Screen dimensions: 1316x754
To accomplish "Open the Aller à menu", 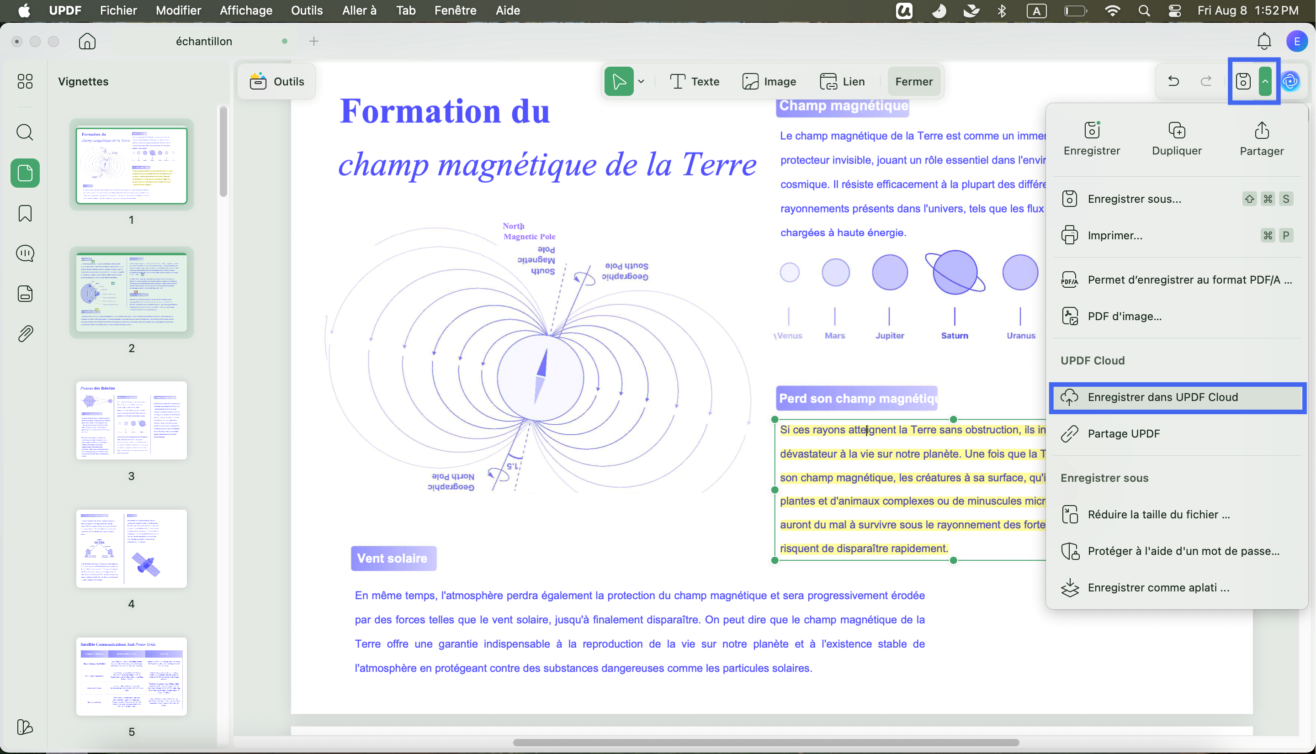I will click(x=359, y=11).
